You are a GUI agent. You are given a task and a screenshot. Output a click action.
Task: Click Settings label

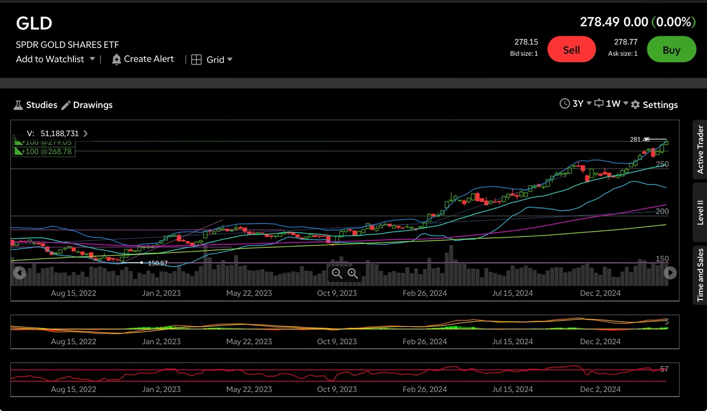click(x=660, y=105)
